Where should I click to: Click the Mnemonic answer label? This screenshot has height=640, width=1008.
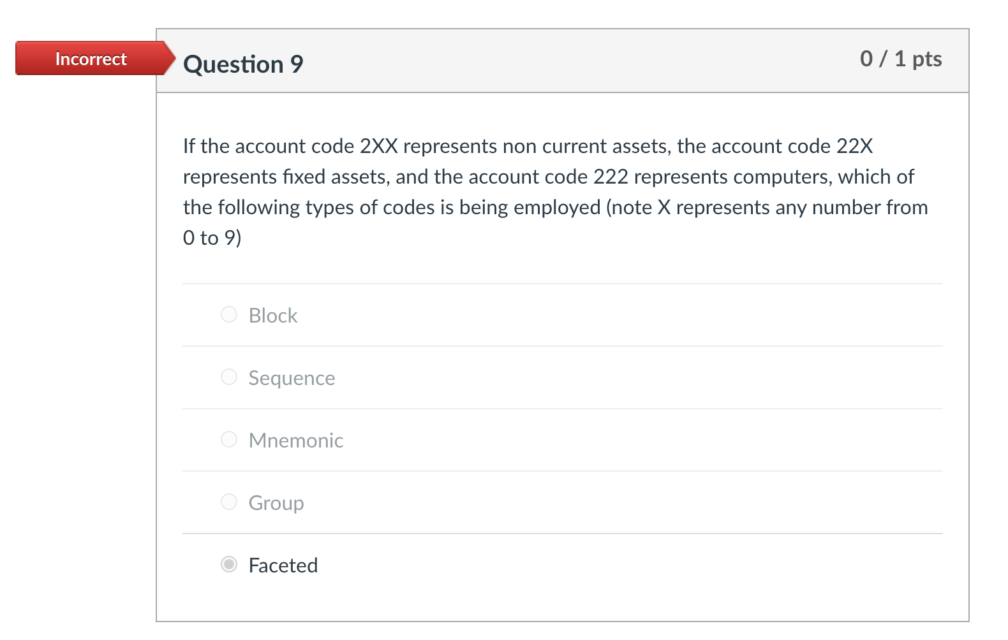coord(296,440)
